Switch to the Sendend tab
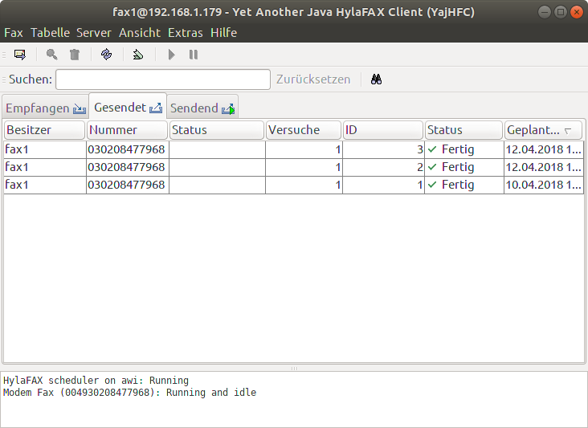This screenshot has height=428, width=588. click(202, 108)
